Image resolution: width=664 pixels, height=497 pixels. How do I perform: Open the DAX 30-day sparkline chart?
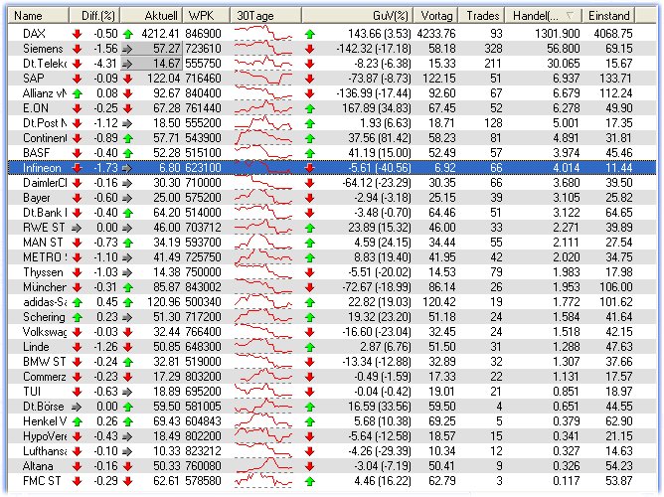263,34
